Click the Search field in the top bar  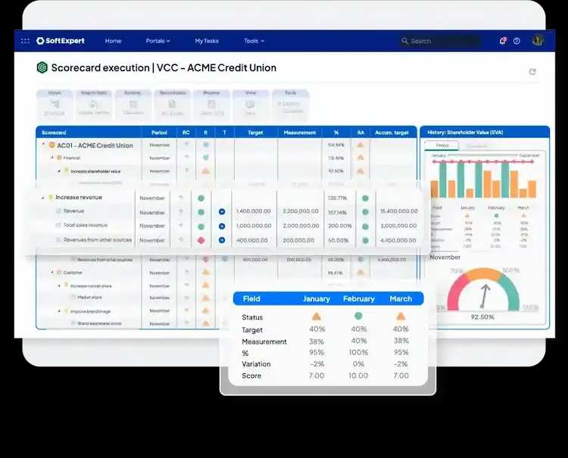coord(443,41)
